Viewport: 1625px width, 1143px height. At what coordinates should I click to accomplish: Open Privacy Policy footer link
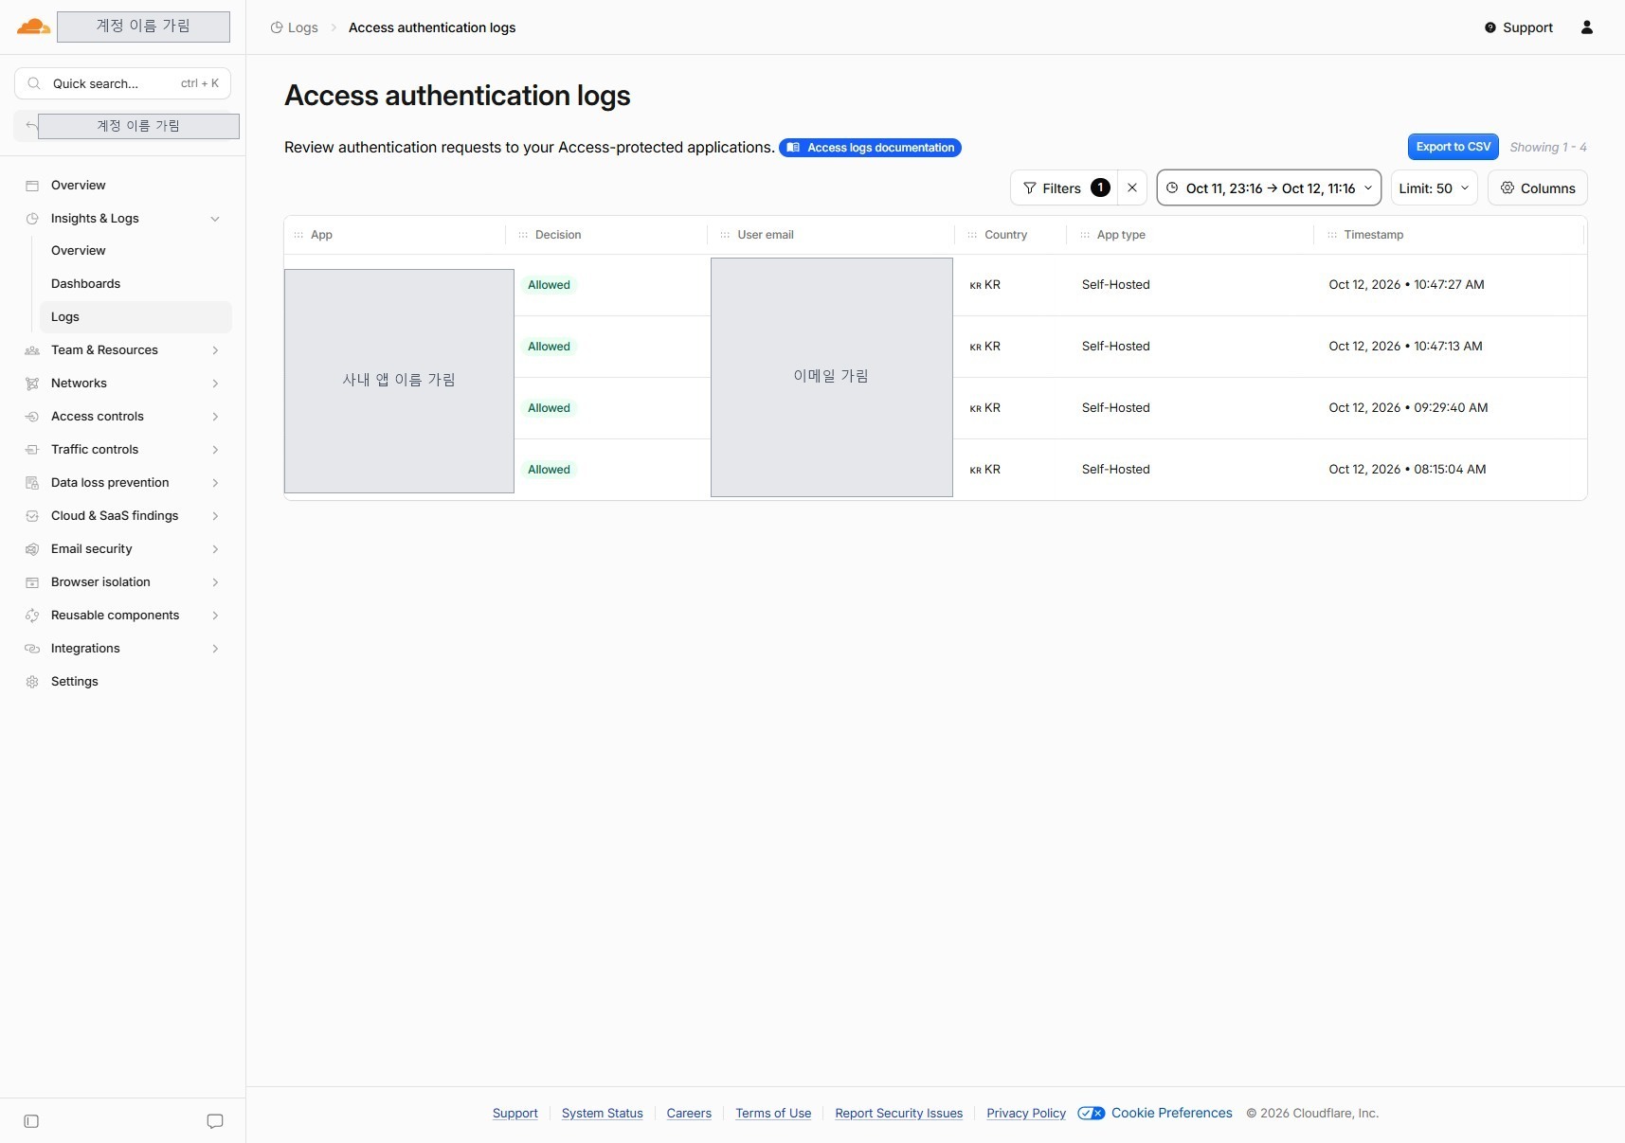click(1026, 1114)
